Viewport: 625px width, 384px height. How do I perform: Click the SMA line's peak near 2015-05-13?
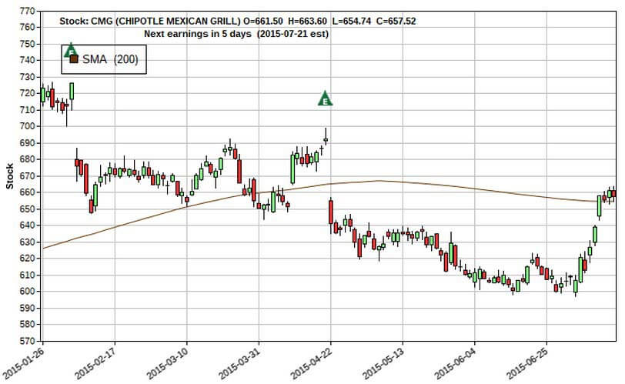click(379, 181)
